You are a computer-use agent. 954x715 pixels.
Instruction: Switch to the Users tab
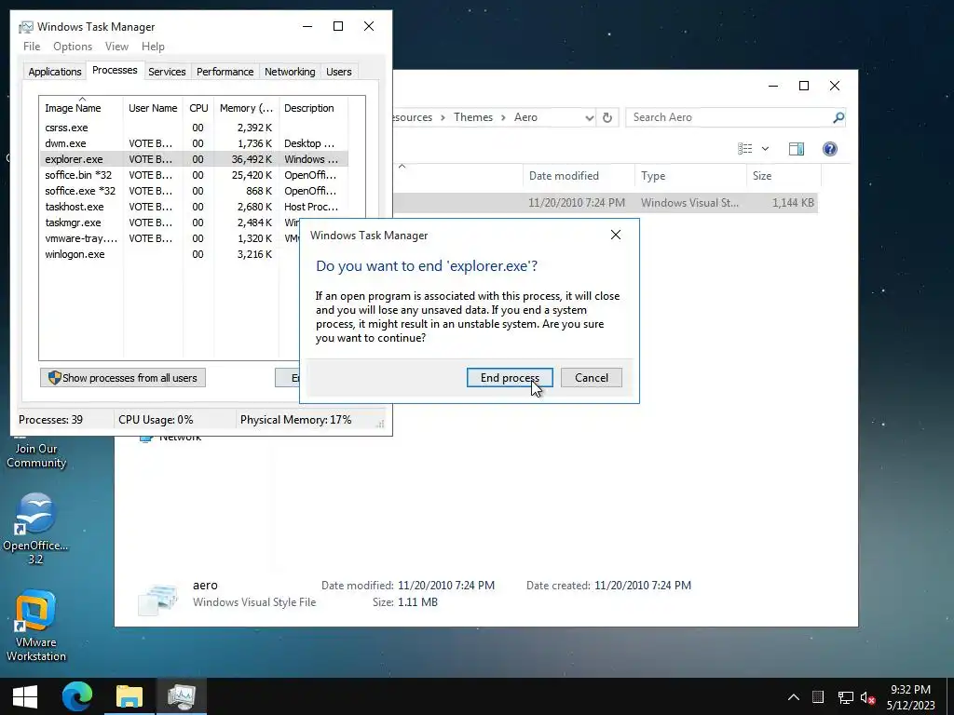tap(338, 72)
